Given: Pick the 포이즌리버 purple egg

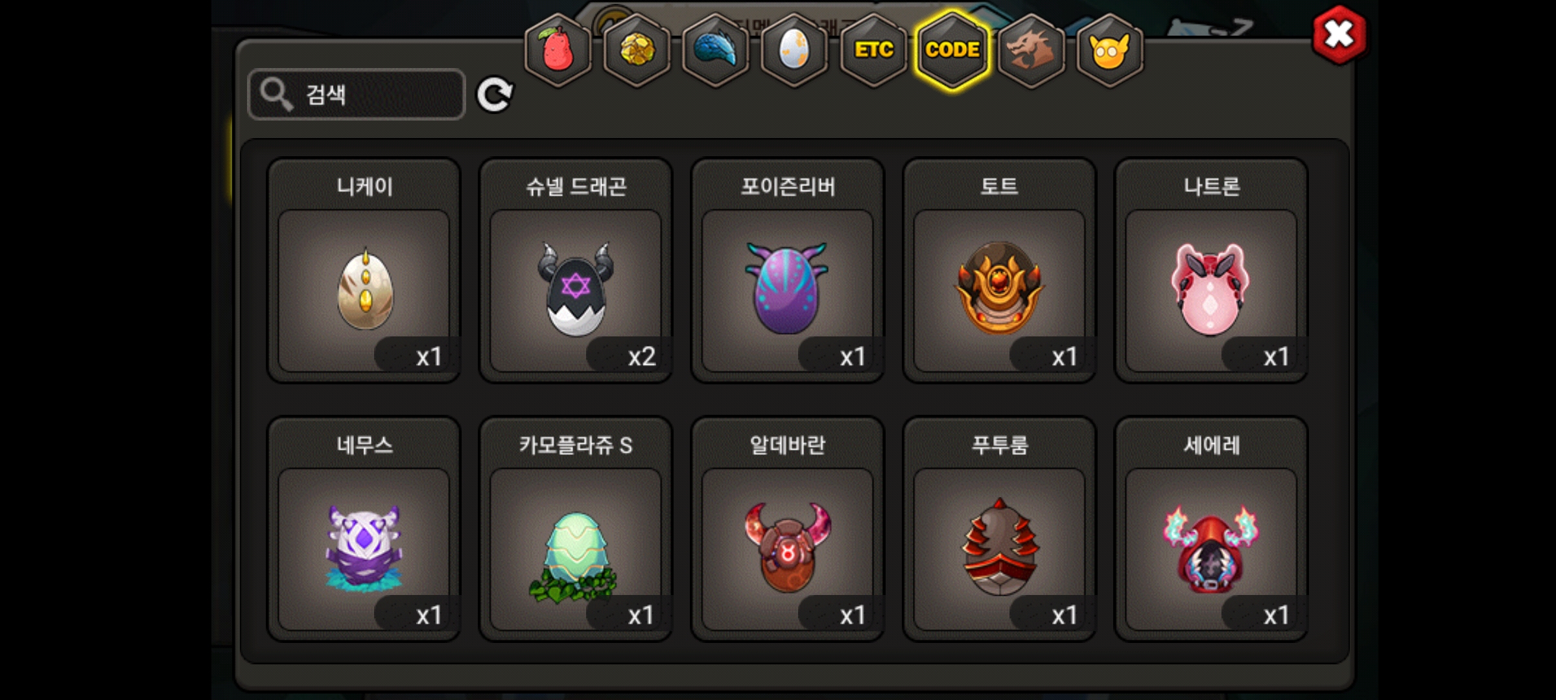Looking at the screenshot, I should point(788,270).
